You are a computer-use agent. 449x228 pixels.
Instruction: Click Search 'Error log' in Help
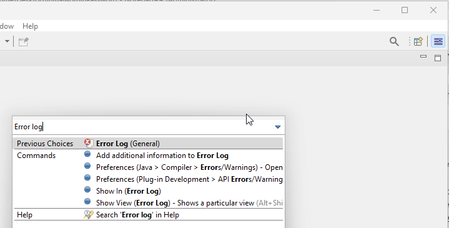tap(137, 215)
